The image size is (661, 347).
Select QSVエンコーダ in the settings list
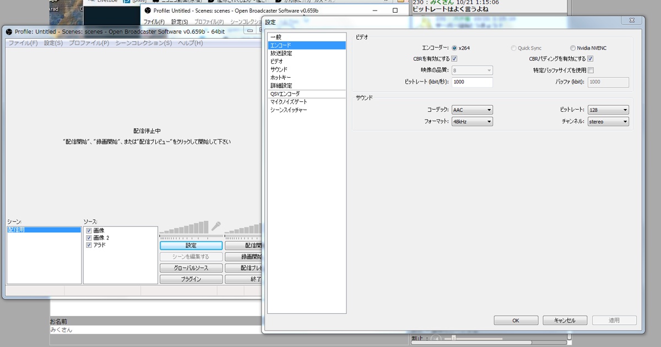(307, 94)
